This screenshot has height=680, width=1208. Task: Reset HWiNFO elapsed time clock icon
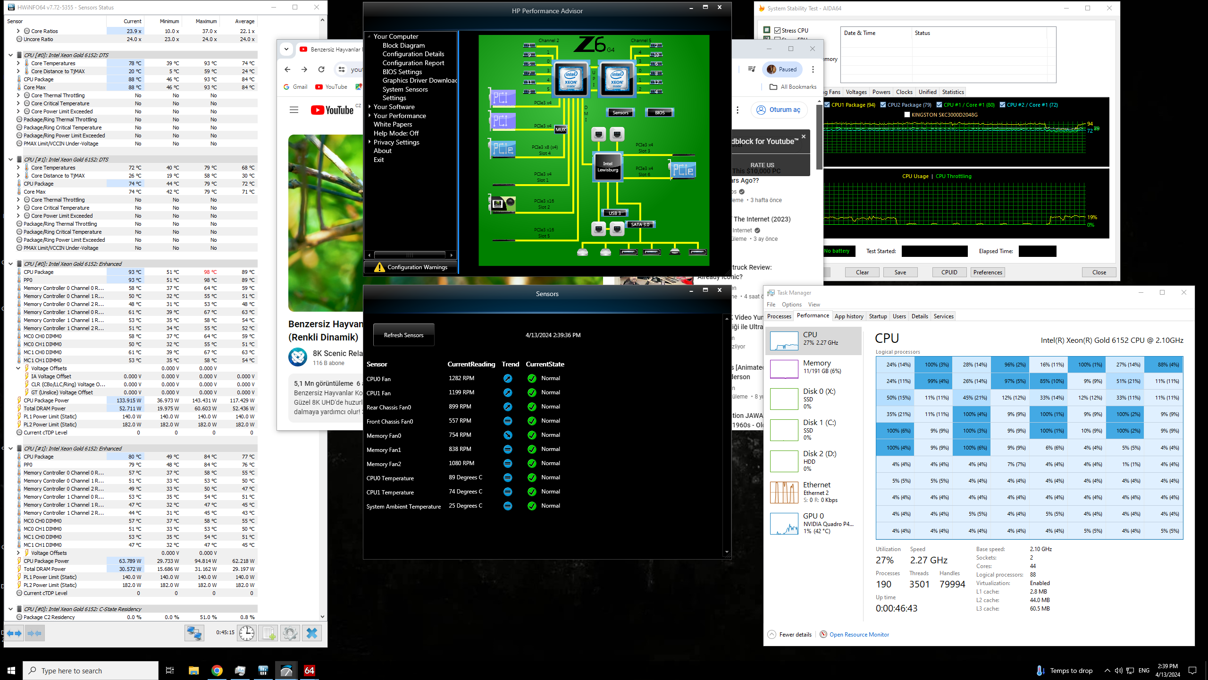[247, 633]
